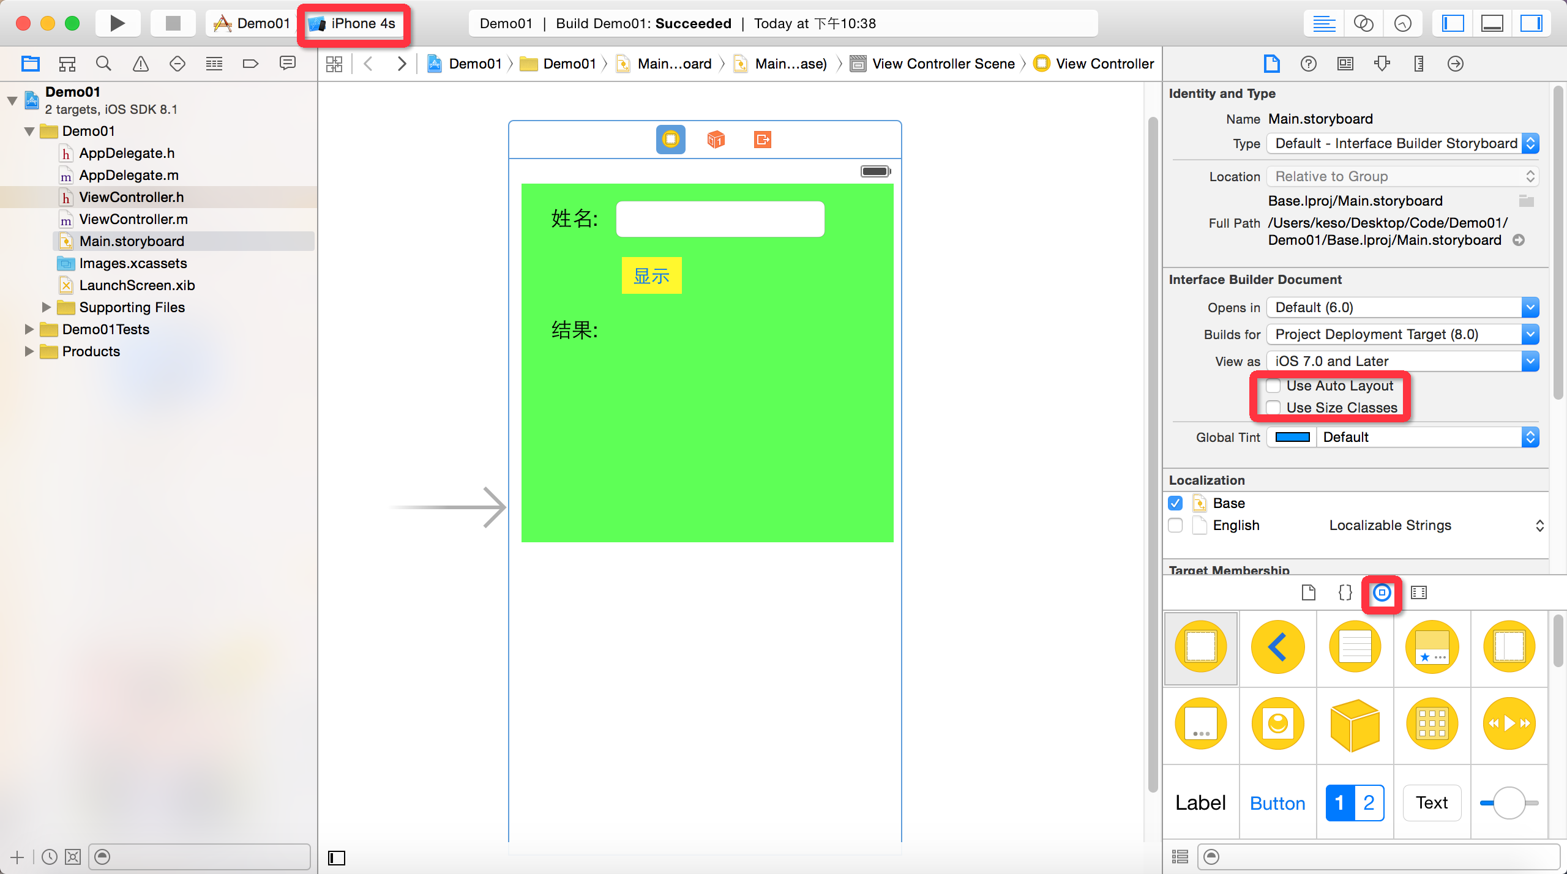Select the View Controller dock icon
1567x874 pixels.
(671, 140)
